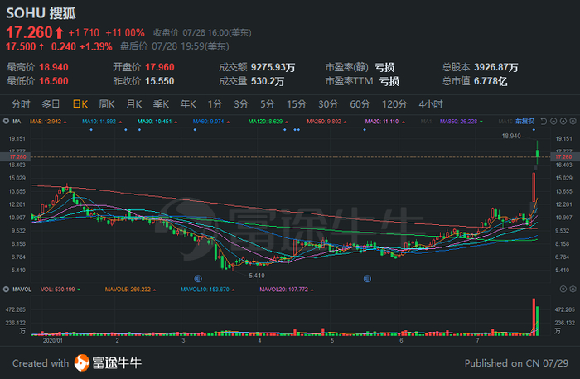Click MAVOL5: 266.232 label
The image size is (580, 379).
point(128,290)
